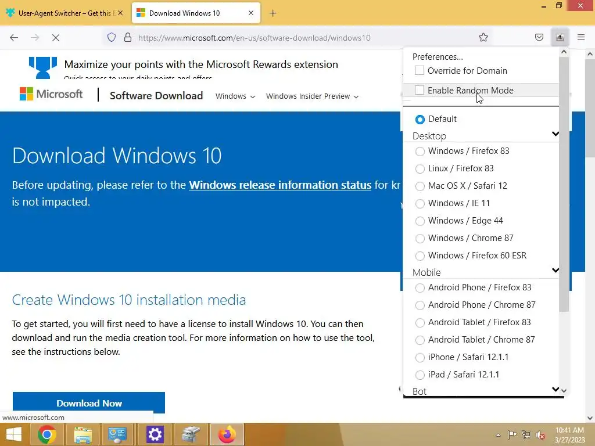The width and height of the screenshot is (595, 446).
Task: Open tracking protection shield icon in the address bar
Action: pyautogui.click(x=111, y=38)
